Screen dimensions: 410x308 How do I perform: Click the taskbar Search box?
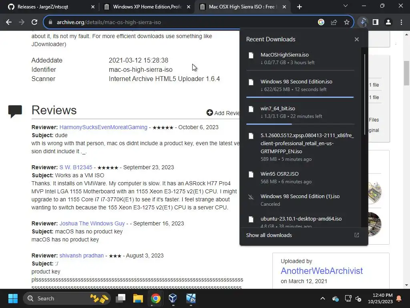click(x=67, y=298)
